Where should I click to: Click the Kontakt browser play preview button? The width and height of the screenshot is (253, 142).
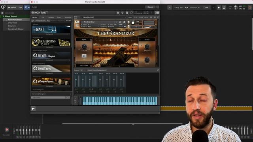point(33,109)
